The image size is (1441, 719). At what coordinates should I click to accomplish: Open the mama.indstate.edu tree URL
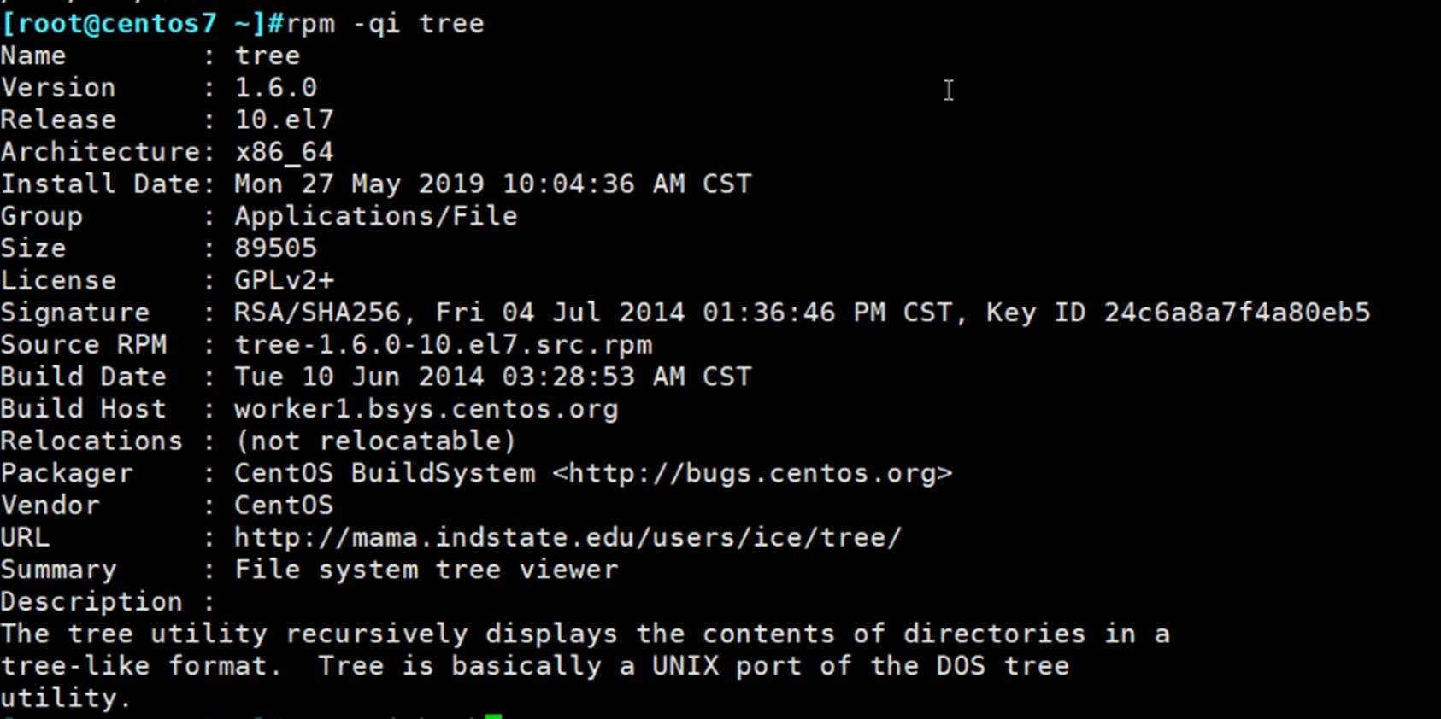(x=568, y=538)
